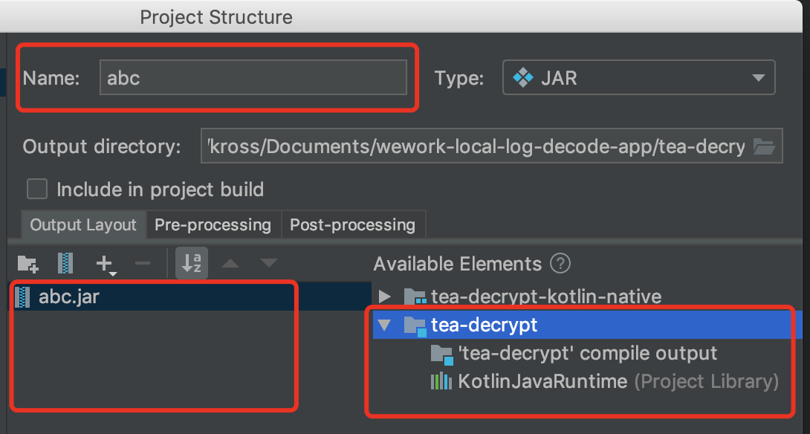Click the Remove minus icon
The height and width of the screenshot is (434, 810).
coord(143,263)
